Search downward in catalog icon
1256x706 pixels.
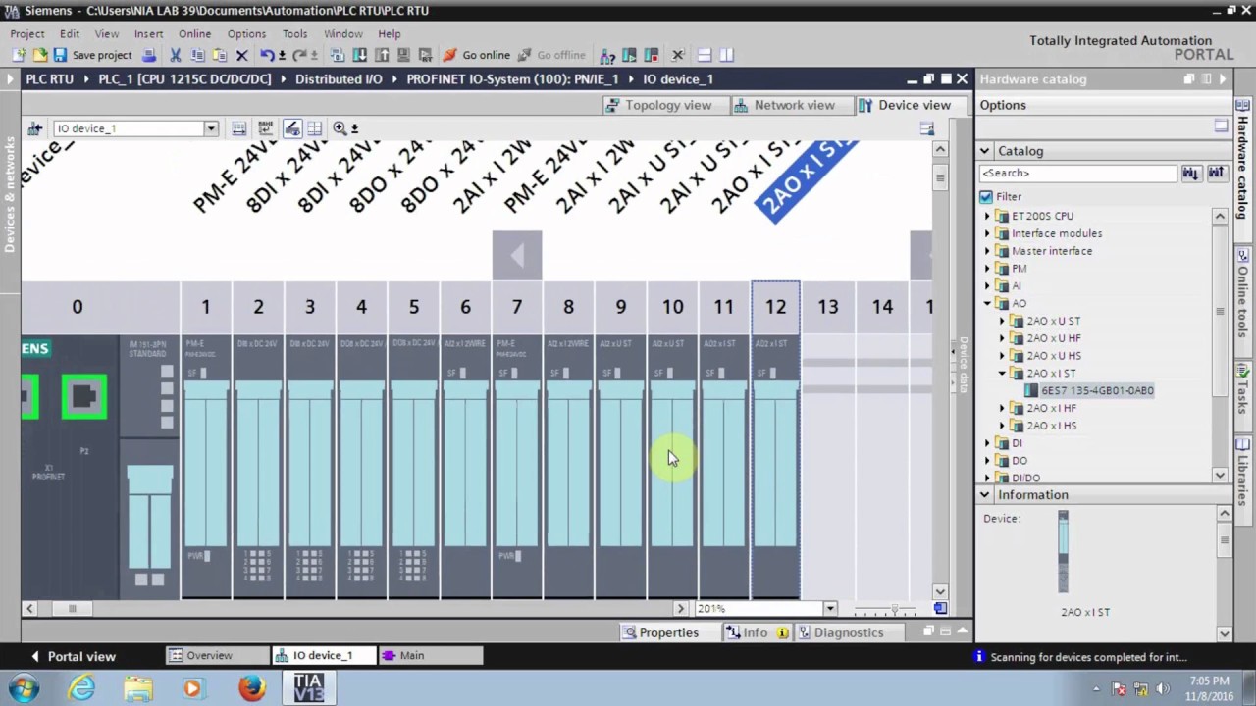point(1190,173)
